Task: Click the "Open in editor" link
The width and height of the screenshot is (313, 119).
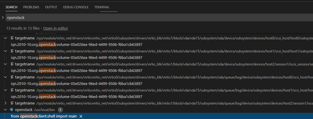Action: (x=56, y=28)
